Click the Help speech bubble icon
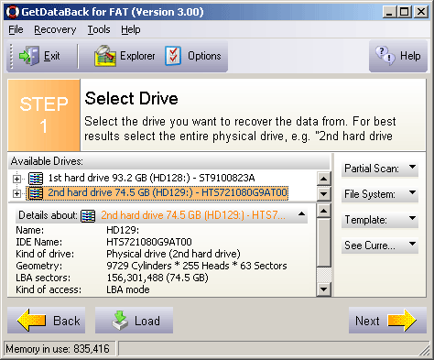434x360 pixels. (385, 55)
